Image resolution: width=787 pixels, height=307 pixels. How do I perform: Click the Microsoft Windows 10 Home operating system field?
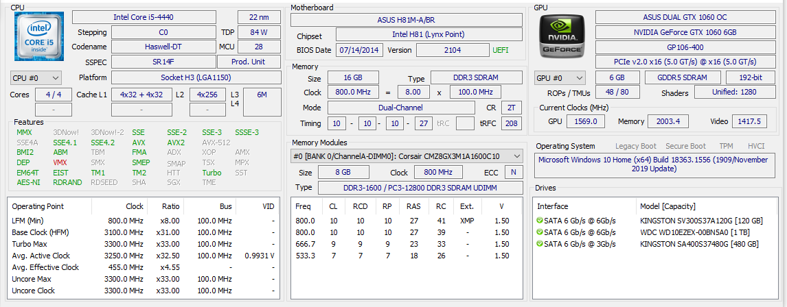coord(654,164)
